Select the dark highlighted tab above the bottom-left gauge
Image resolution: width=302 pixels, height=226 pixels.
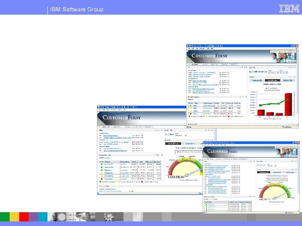click(x=173, y=144)
